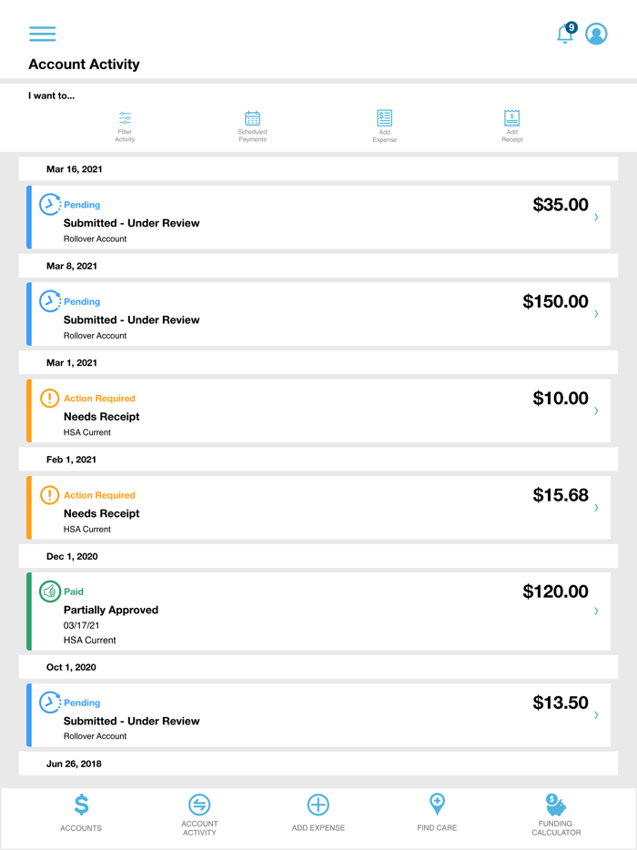Viewport: 637px width, 850px height.
Task: Click the Action Required icon on the $10.00 item
Action: [50, 398]
